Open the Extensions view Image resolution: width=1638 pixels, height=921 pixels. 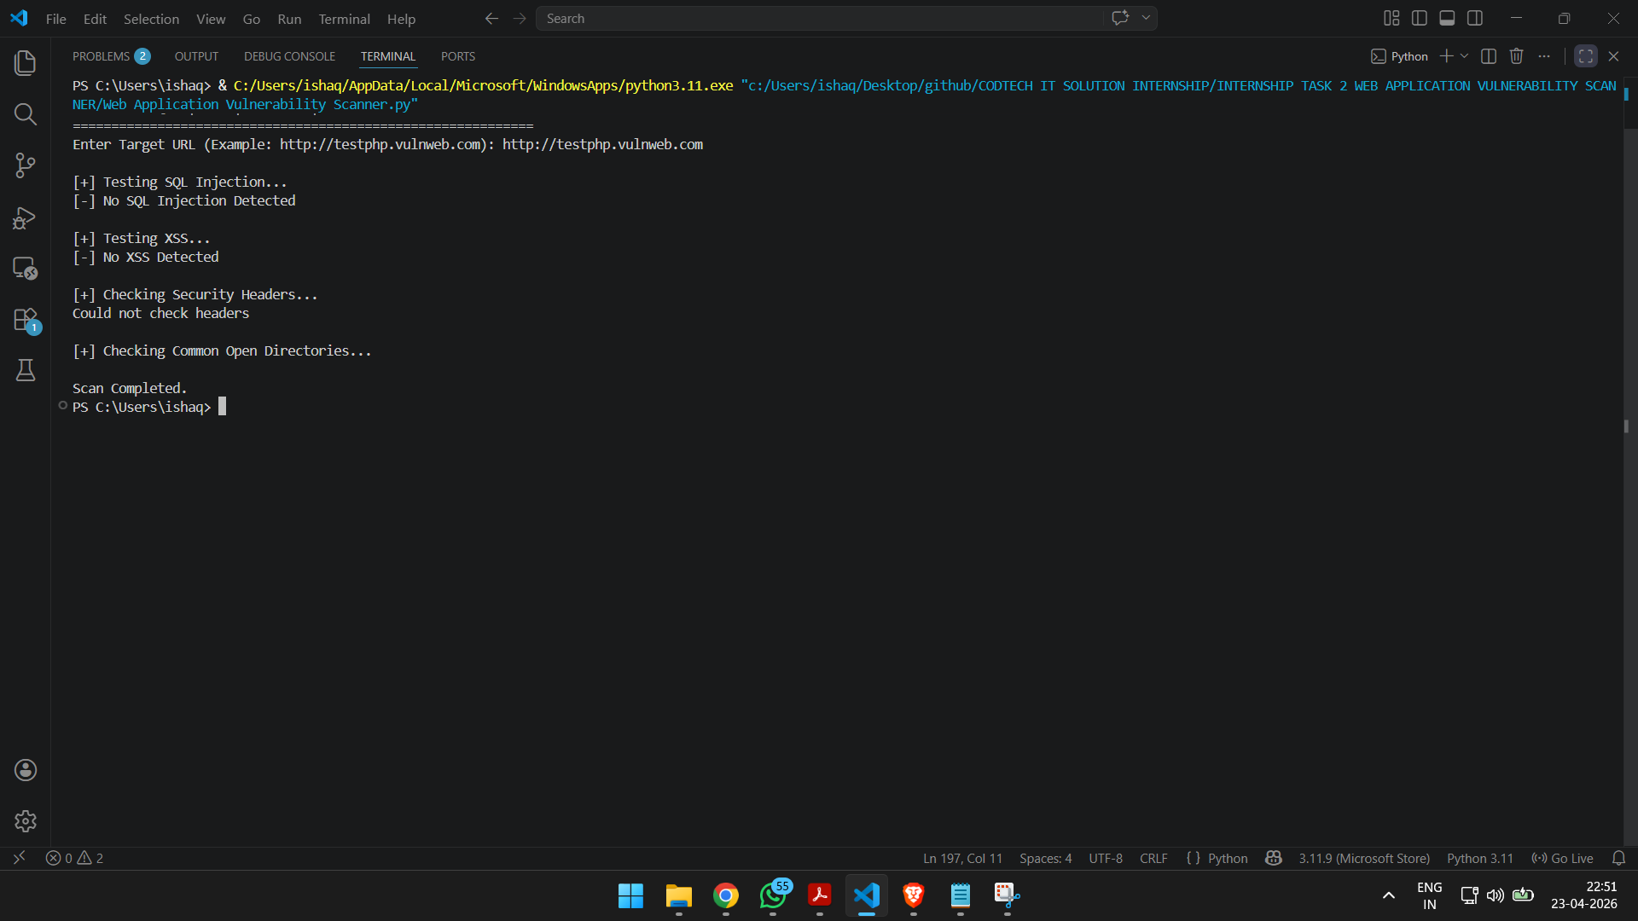(x=26, y=320)
